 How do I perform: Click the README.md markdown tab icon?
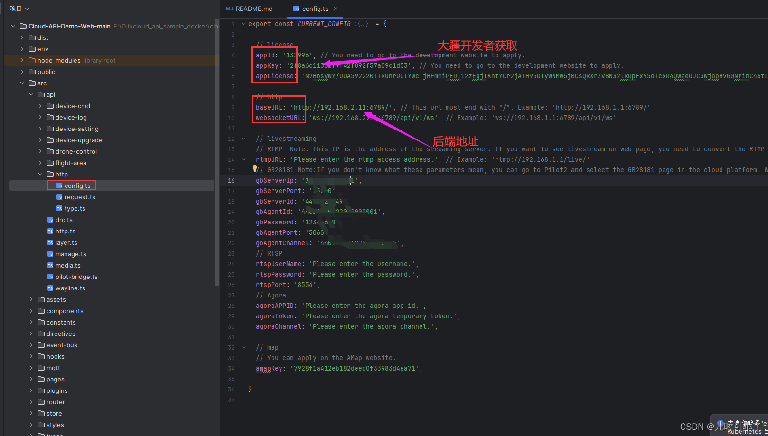[230, 9]
